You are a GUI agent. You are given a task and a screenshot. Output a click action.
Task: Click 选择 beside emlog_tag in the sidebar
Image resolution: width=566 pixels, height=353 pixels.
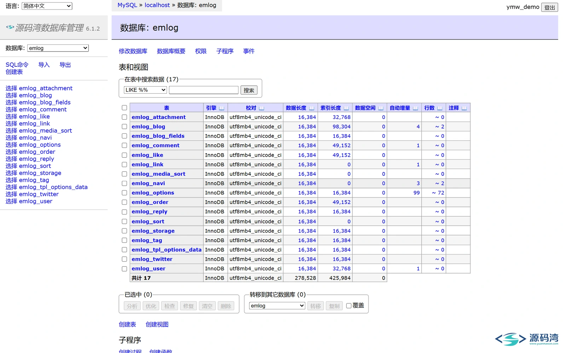click(11, 180)
